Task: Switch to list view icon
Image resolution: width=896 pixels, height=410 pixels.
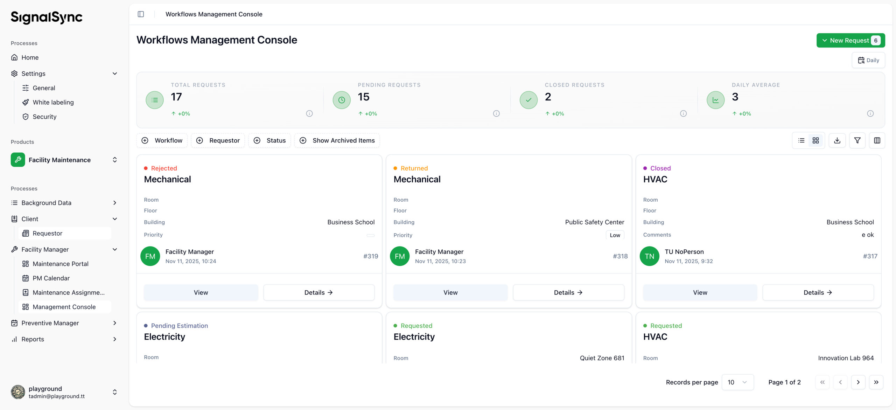Action: point(801,140)
